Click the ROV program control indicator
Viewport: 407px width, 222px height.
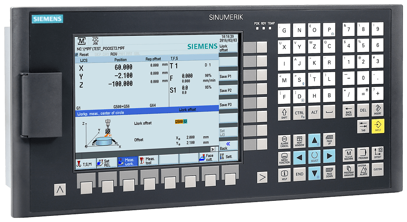click(x=114, y=54)
